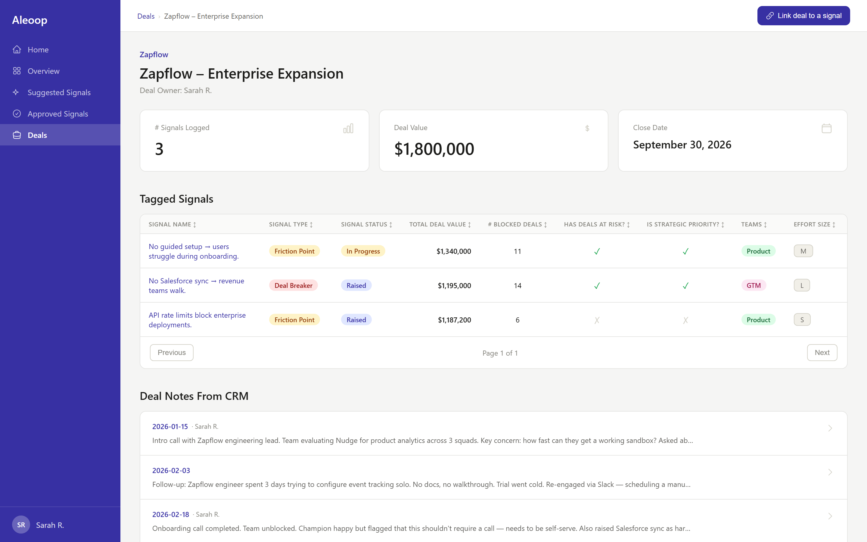Image resolution: width=867 pixels, height=542 pixels.
Task: Click Friction Point badge in guided setup row
Action: (x=294, y=251)
